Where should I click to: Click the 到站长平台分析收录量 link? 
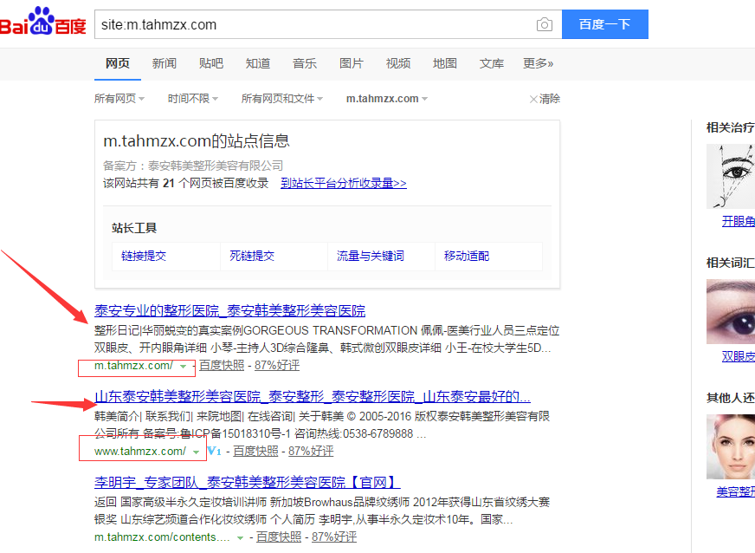point(343,184)
